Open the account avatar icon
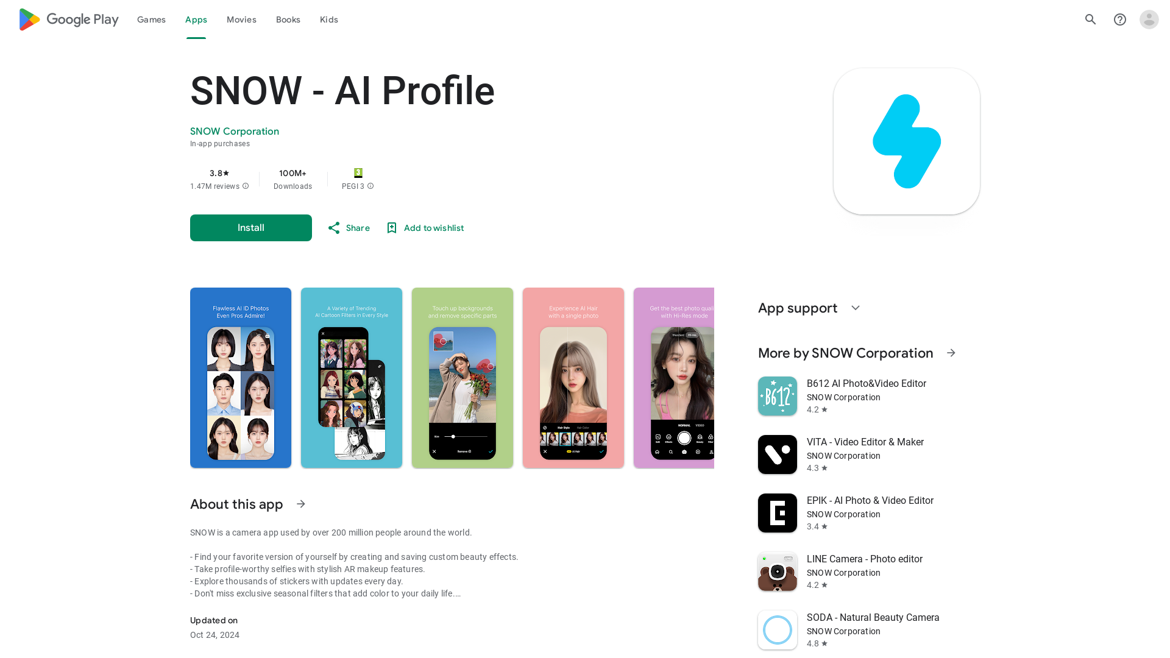The height and width of the screenshot is (658, 1170). coord(1149,19)
